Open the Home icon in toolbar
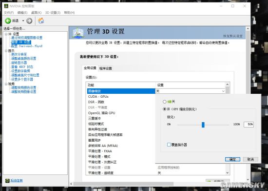Screen dimensions: 268x191 41,21
